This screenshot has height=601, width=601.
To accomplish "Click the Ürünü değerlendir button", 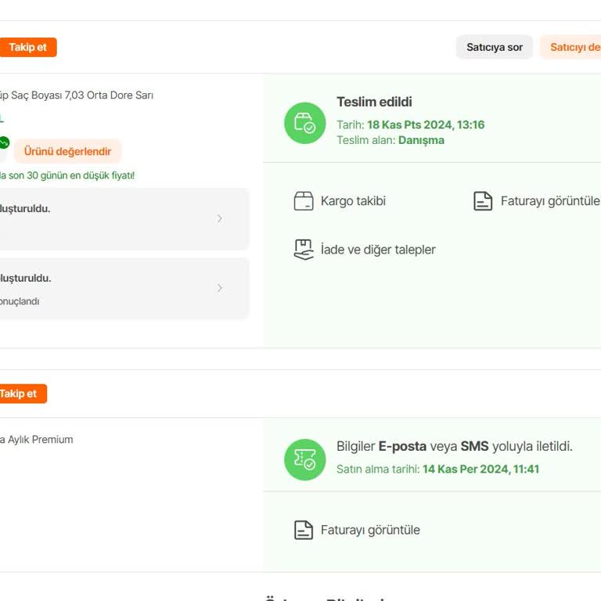I will 67,151.
